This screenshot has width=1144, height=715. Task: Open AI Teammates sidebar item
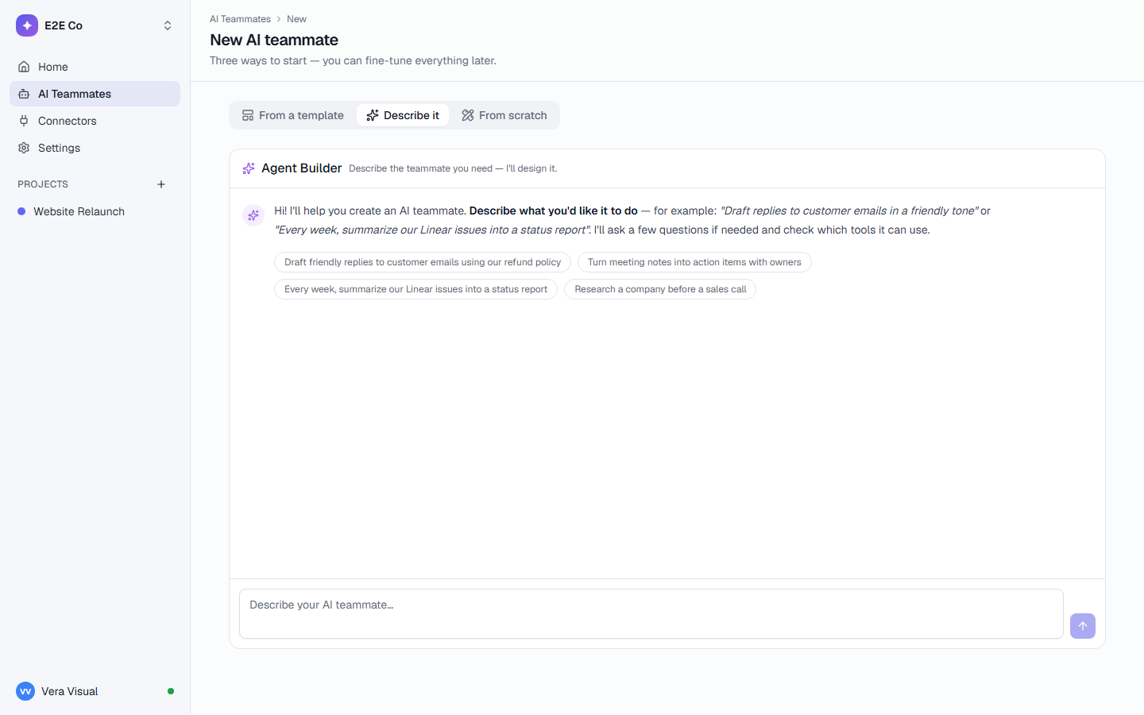pos(95,94)
